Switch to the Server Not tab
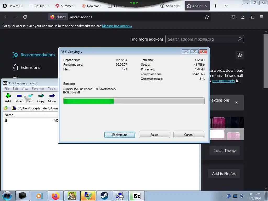The image size is (268, 201). coord(171,6)
